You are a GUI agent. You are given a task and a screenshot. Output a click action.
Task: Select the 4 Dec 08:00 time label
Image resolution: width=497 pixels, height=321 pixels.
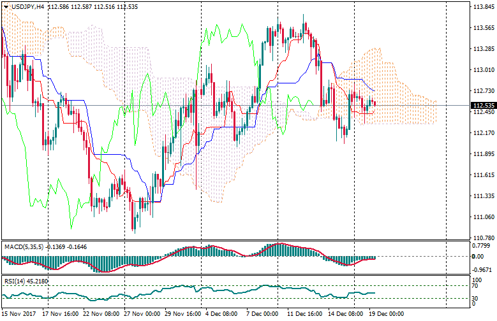coord(221,315)
